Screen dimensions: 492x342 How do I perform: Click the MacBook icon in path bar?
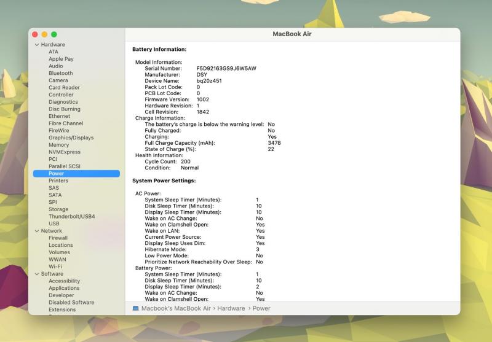pos(135,308)
